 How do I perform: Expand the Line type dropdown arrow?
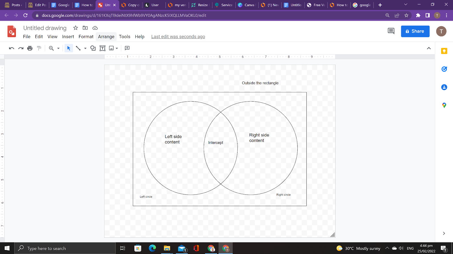tap(85, 48)
